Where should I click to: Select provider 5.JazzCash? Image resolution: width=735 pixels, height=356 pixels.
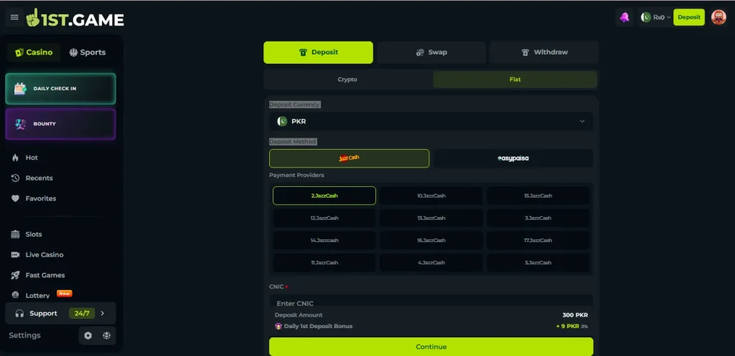(x=538, y=263)
